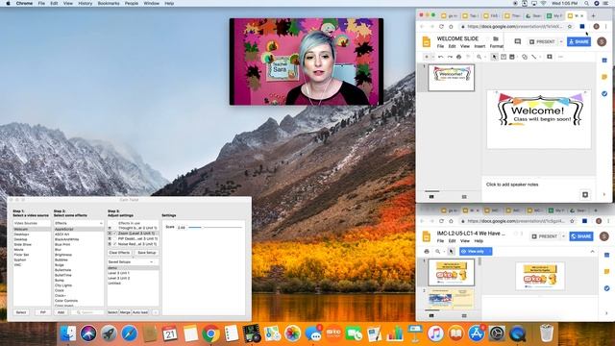Select the line tool in WELCOME SLIDE toolbar
The image size is (615, 346).
(534, 57)
